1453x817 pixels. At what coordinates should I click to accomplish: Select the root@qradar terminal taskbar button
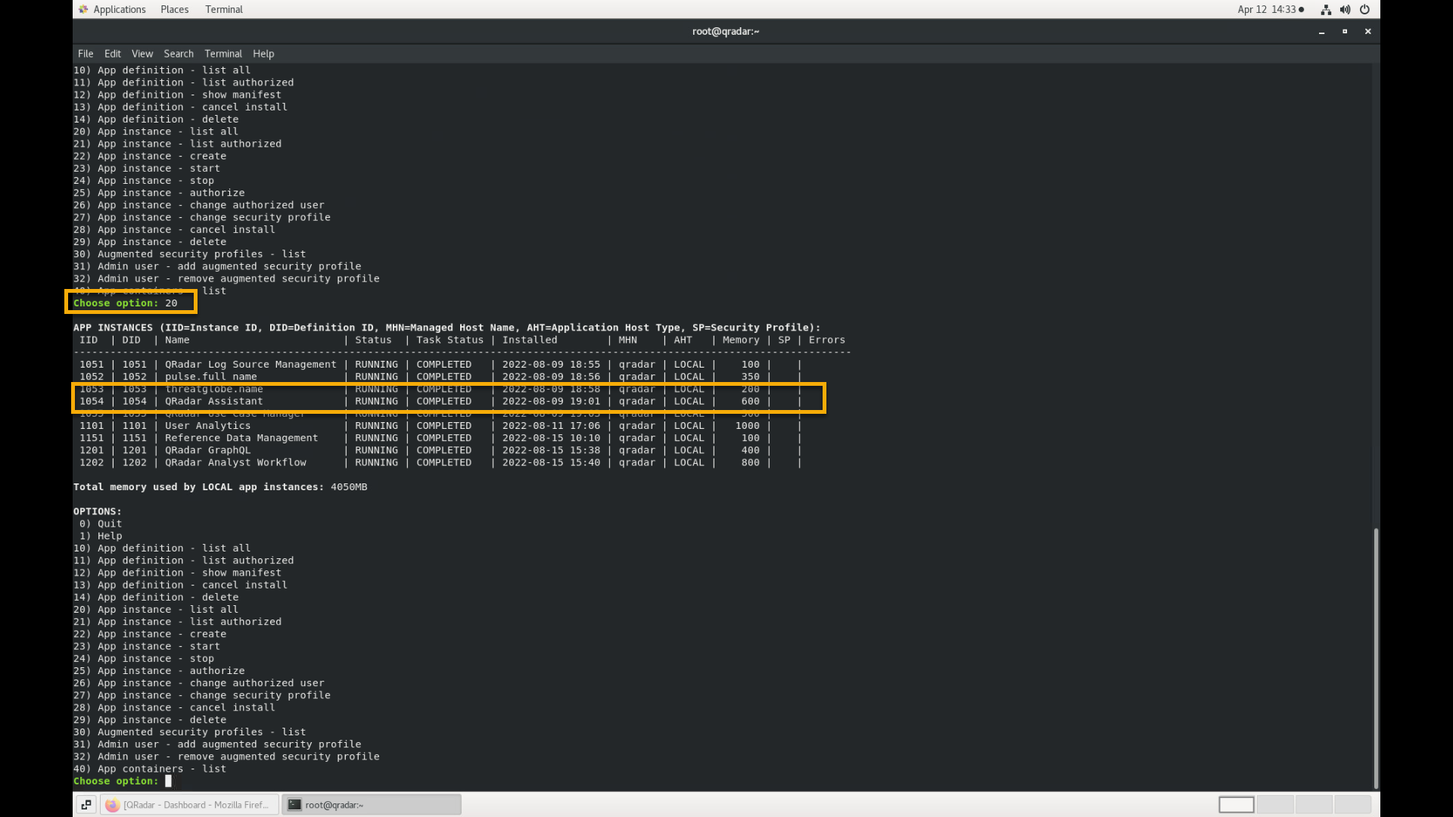[x=371, y=805]
